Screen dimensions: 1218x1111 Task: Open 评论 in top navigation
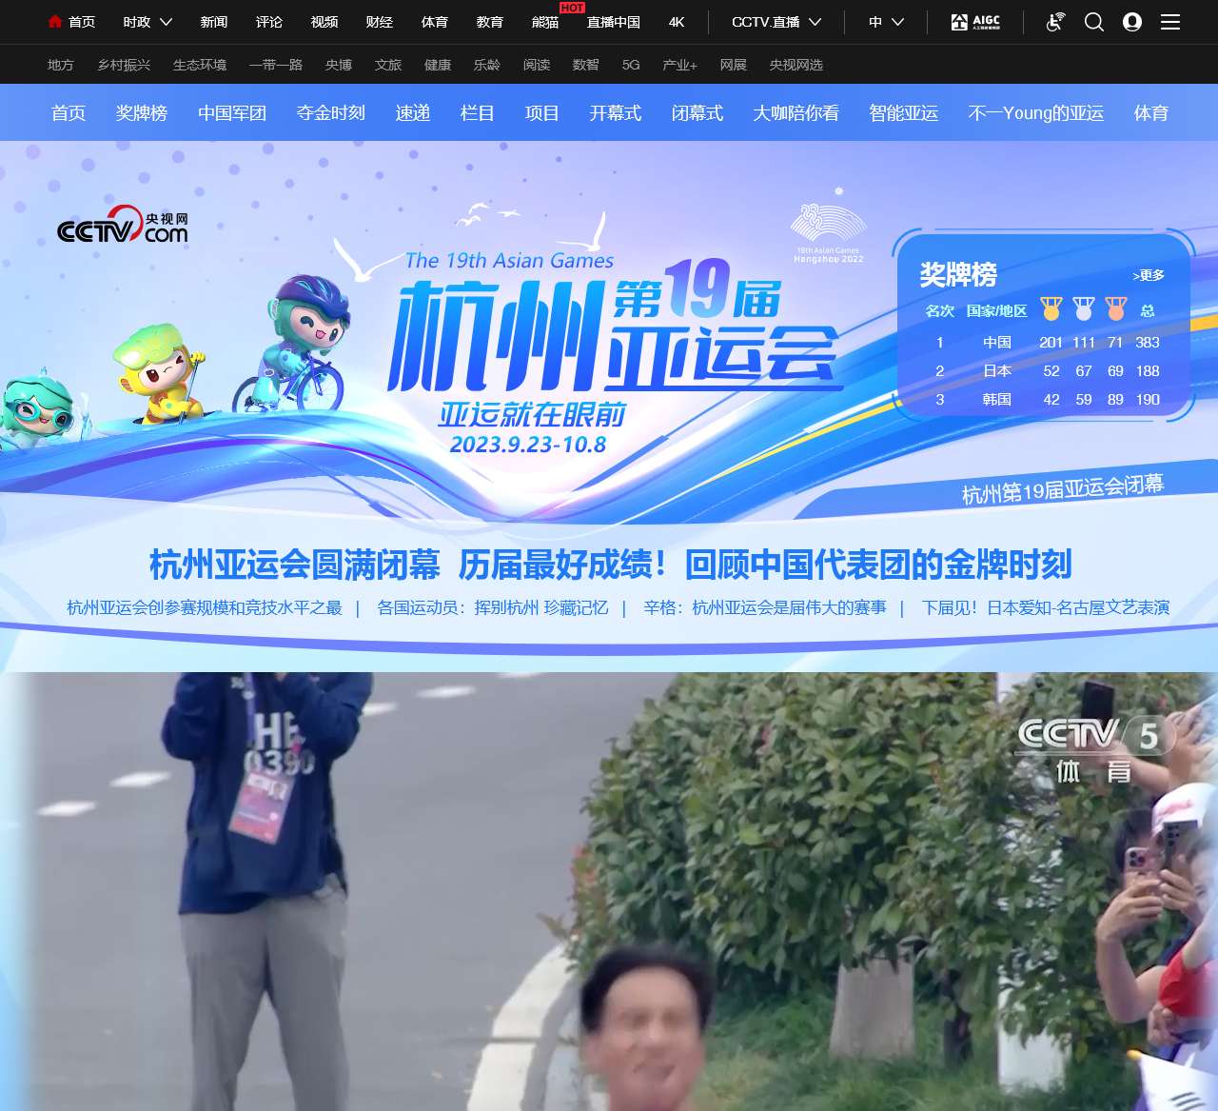[x=269, y=21]
